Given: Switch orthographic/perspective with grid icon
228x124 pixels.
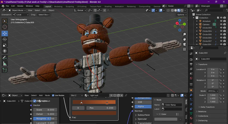Looking at the screenshot, I should tap(184, 49).
